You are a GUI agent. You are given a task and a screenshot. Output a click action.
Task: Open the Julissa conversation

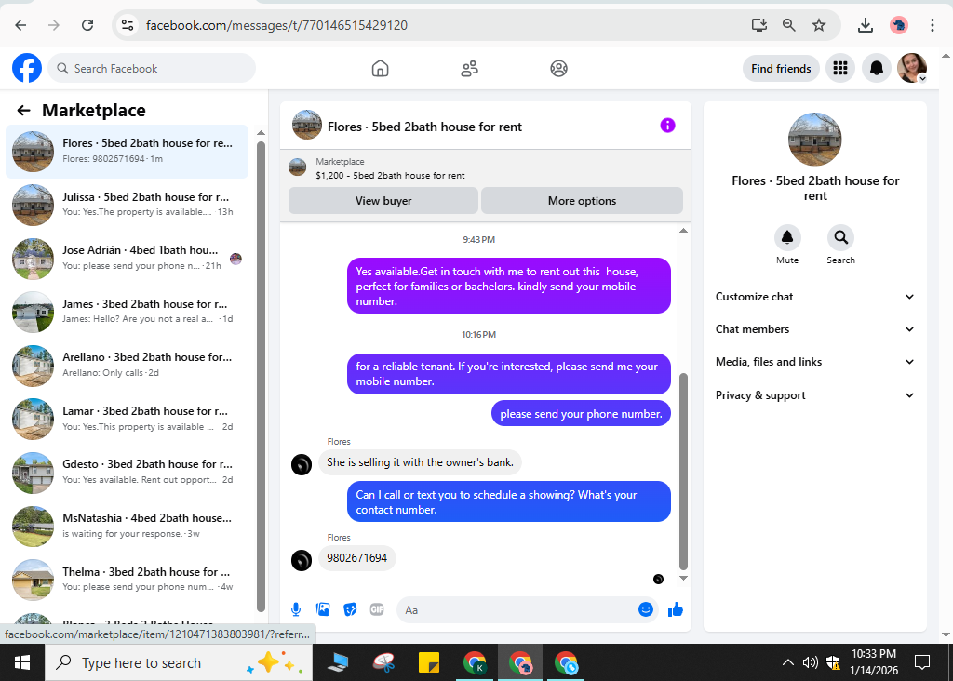click(127, 205)
